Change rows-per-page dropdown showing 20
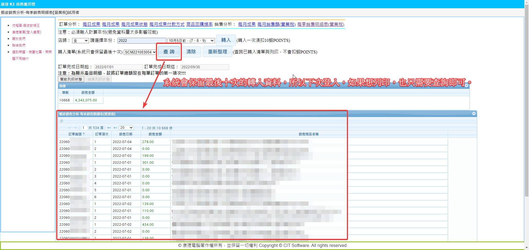The width and height of the screenshot is (529, 250). (x=126, y=128)
